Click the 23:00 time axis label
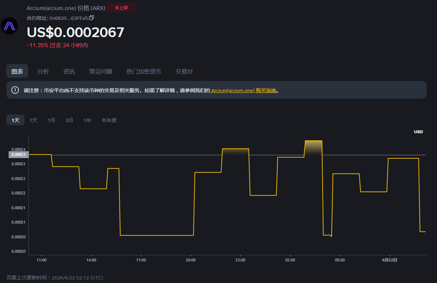The height and width of the screenshot is (283, 437). 240,260
